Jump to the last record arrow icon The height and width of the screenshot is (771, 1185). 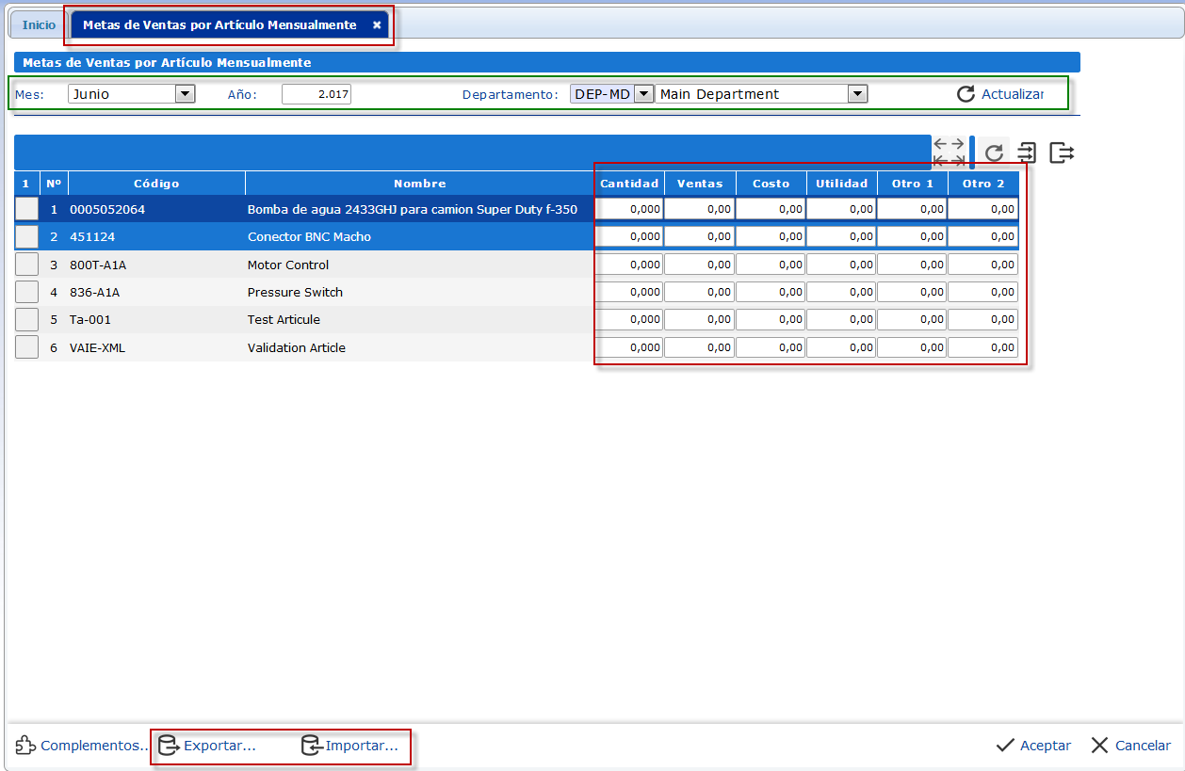[x=957, y=161]
